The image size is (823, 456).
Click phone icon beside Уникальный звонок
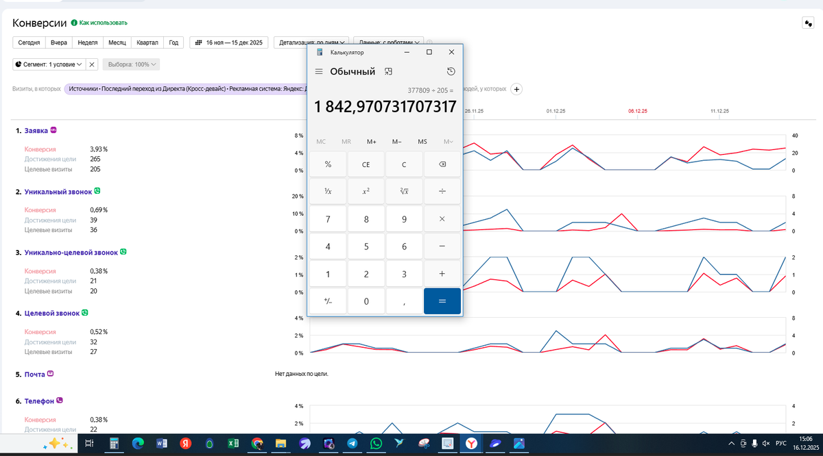coord(97,191)
